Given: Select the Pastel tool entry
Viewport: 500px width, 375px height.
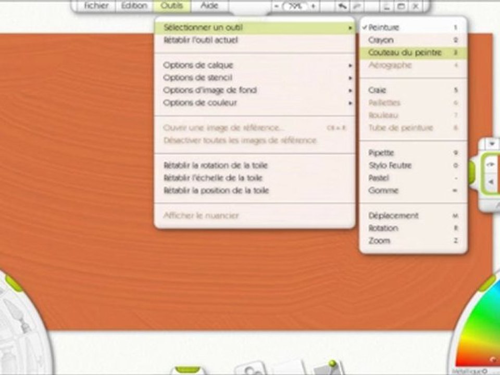Looking at the screenshot, I should (413, 178).
